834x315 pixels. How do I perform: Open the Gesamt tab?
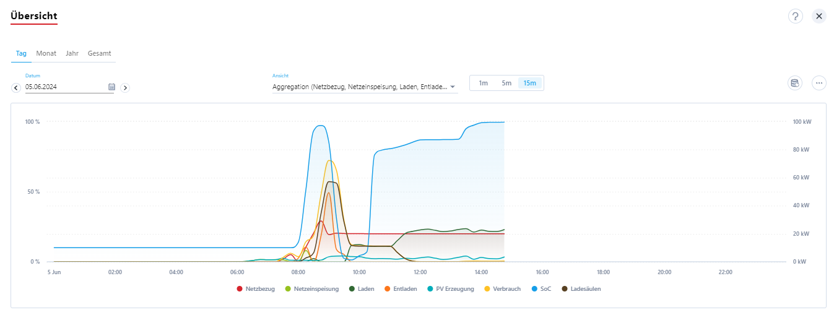tap(99, 53)
